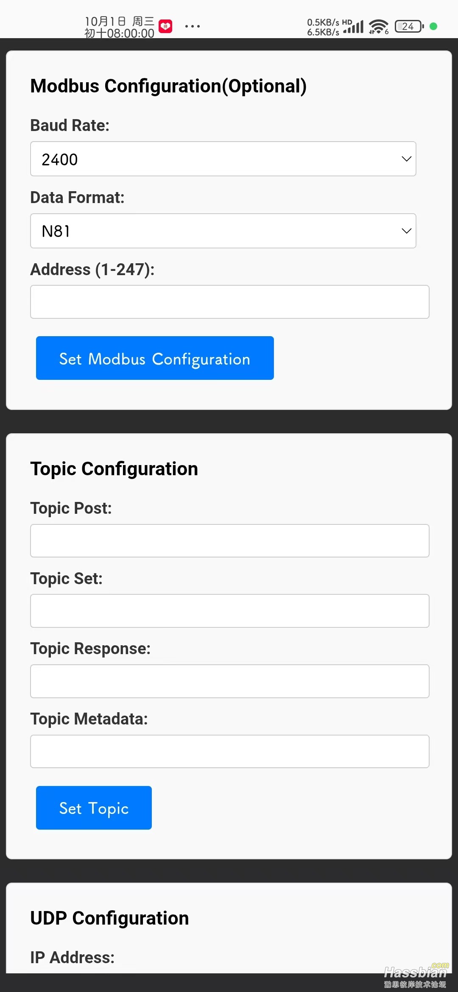Tap the cellular signal bars icon
This screenshot has width=458, height=992.
[x=354, y=27]
